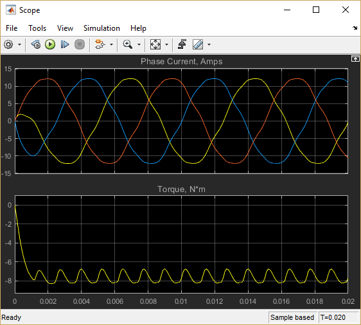The height and width of the screenshot is (325, 361).
Task: Click the Scale Axes Limits icon
Action: point(155,44)
